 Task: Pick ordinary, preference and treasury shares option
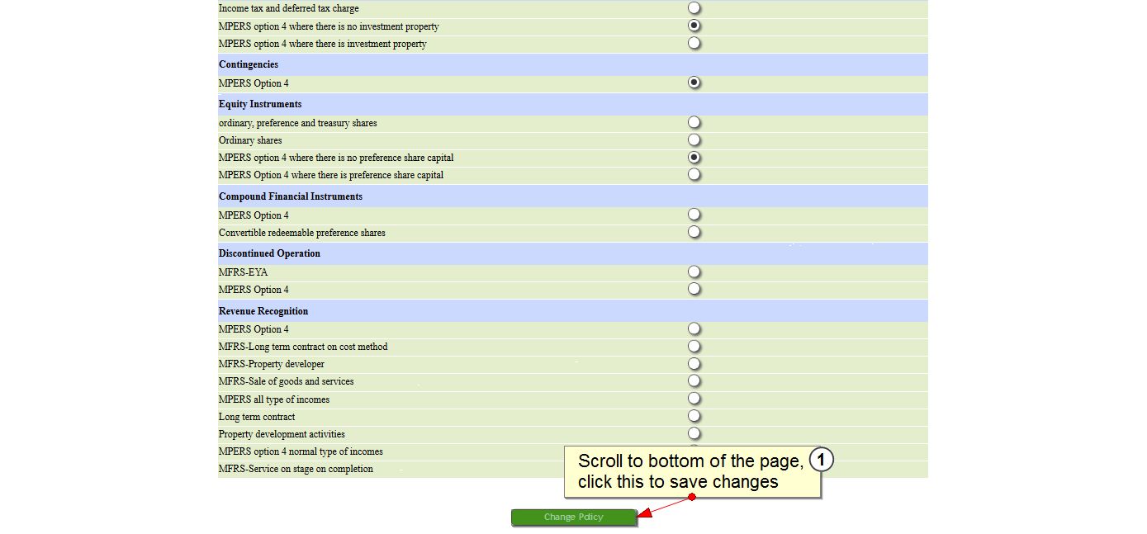(694, 122)
